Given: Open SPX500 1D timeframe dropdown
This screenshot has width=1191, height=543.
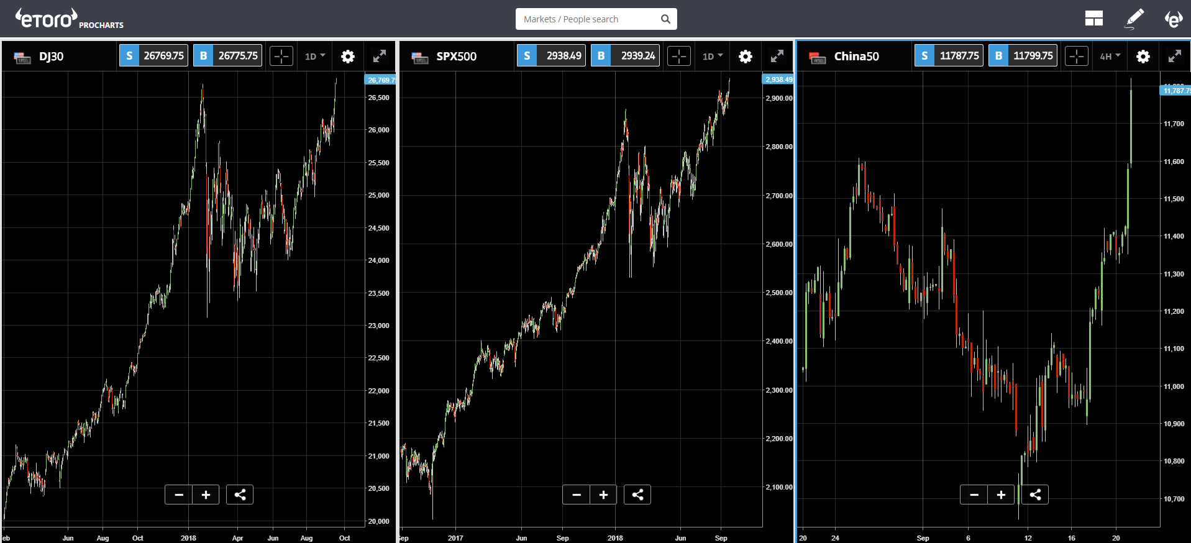Looking at the screenshot, I should point(713,57).
